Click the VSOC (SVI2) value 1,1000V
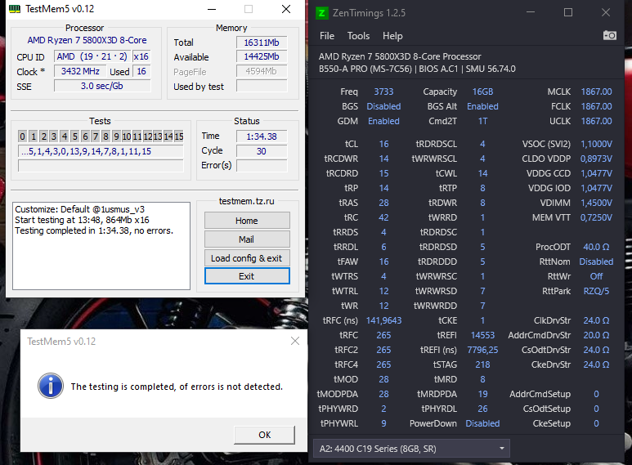This screenshot has width=632, height=465. coord(596,144)
